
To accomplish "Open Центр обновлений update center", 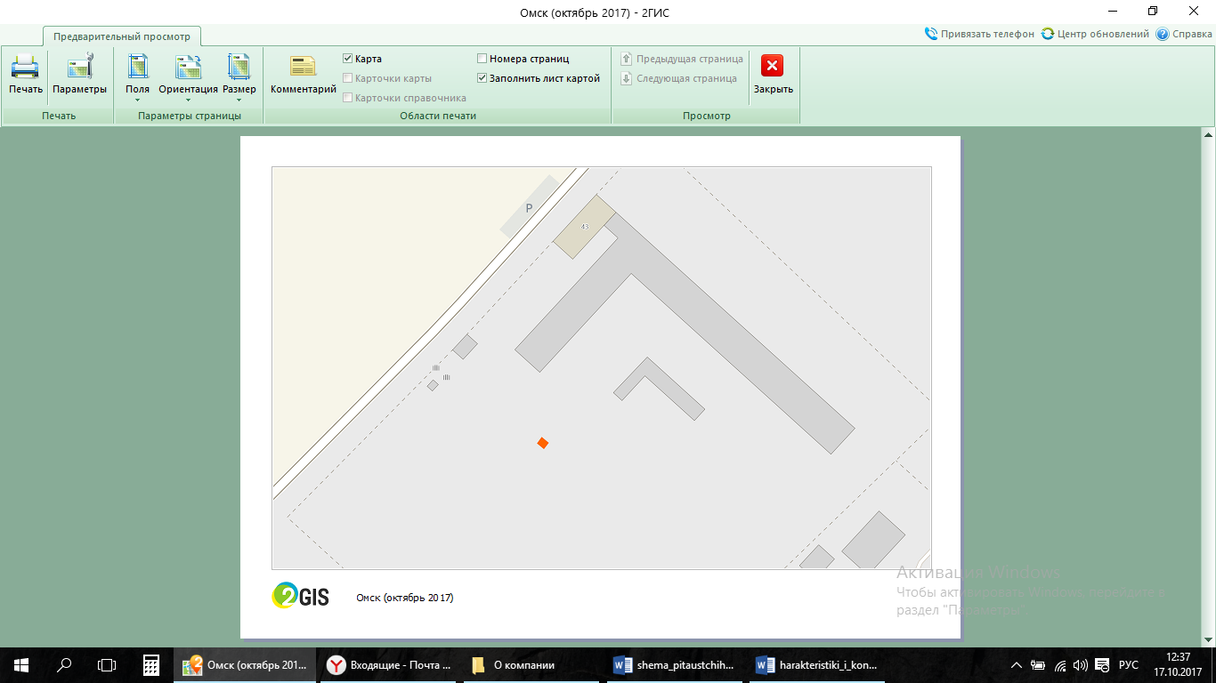I will (1048, 34).
